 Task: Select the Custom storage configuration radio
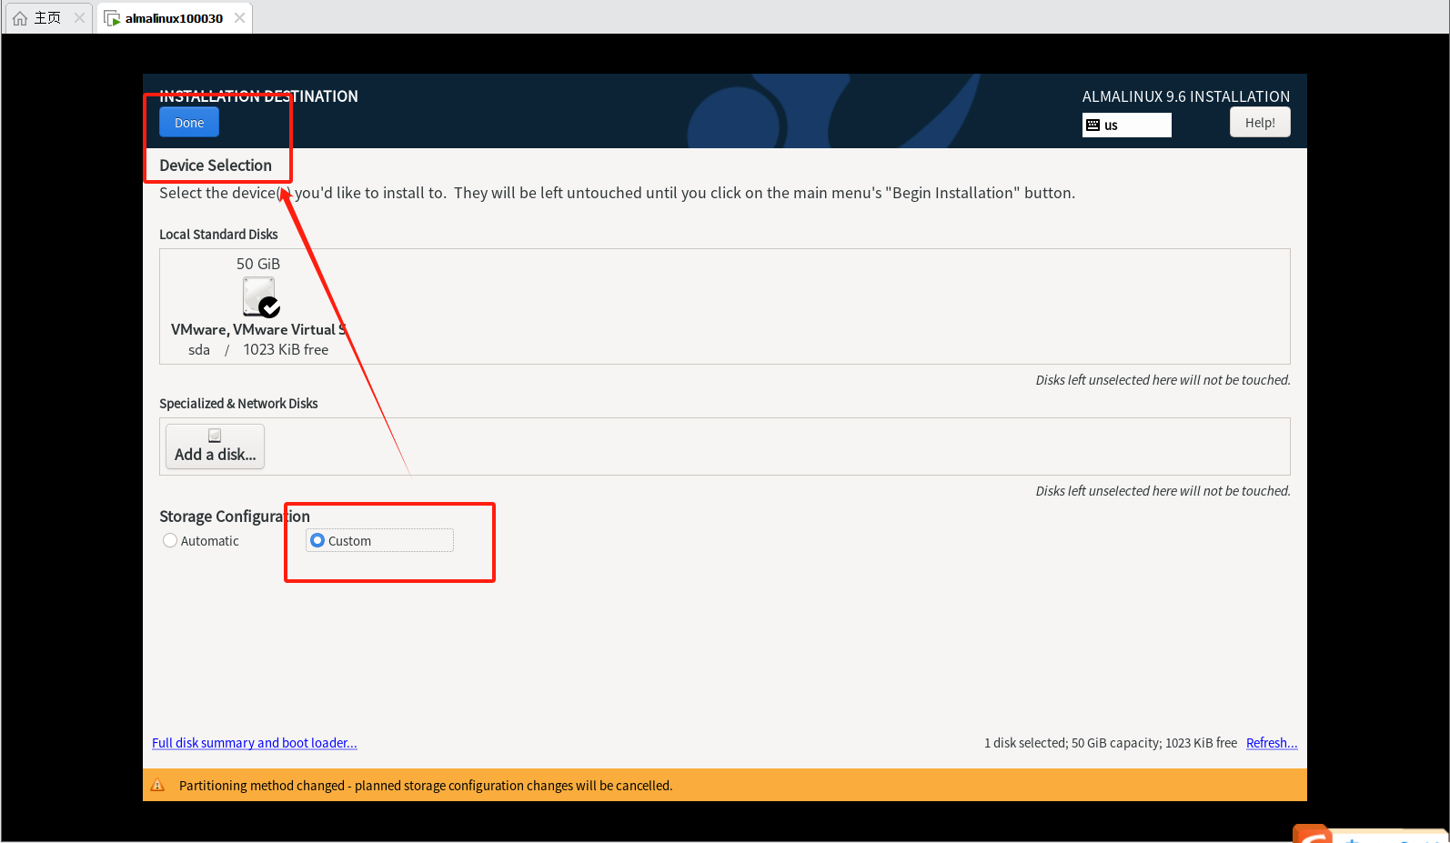(379, 541)
